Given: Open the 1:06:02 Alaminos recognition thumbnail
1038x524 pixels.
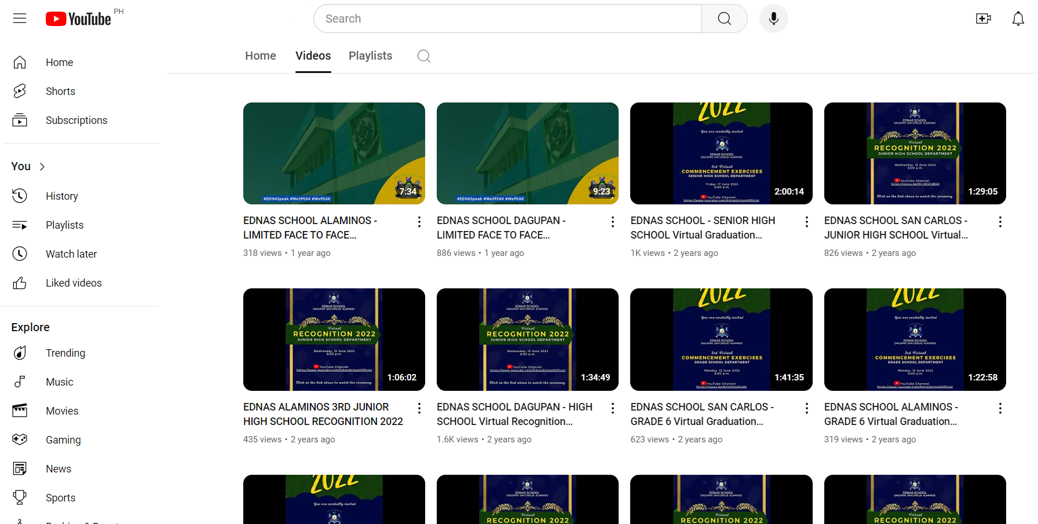Looking at the screenshot, I should pos(334,339).
